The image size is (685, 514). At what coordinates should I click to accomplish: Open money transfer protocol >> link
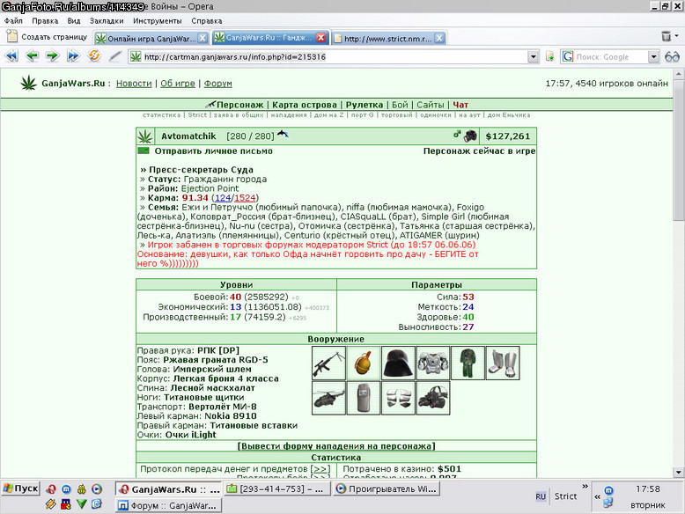pos(320,469)
